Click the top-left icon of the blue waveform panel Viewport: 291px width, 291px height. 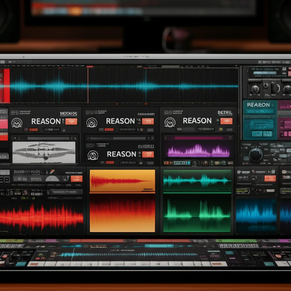[x=239, y=172]
